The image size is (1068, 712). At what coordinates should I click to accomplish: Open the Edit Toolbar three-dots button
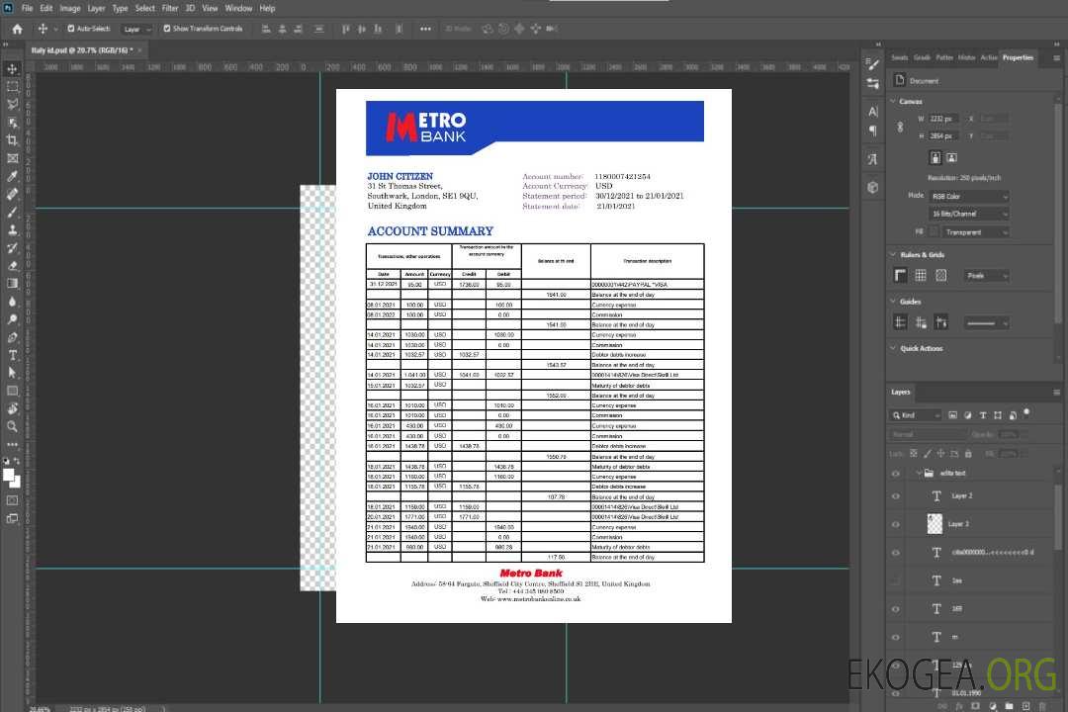[12, 444]
